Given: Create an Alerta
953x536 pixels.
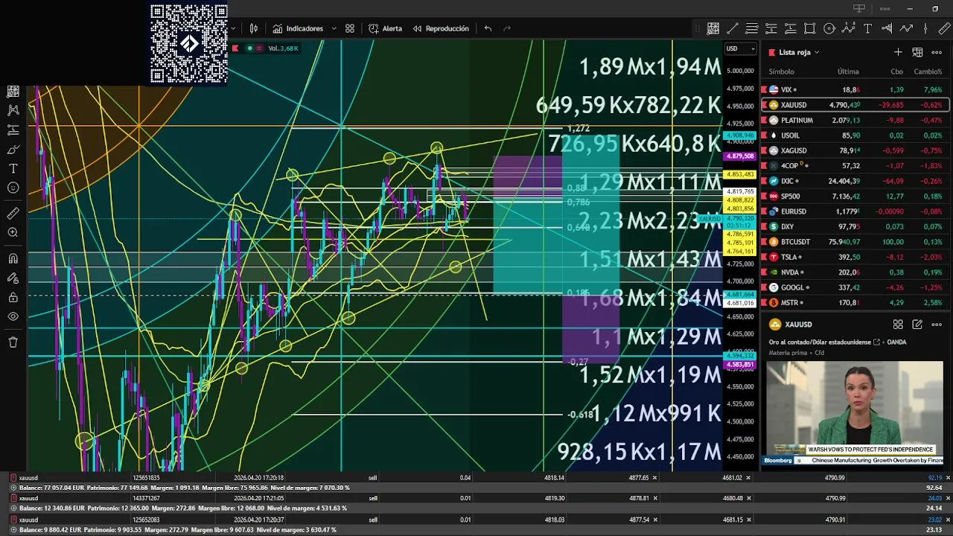Looking at the screenshot, I should 385,28.
